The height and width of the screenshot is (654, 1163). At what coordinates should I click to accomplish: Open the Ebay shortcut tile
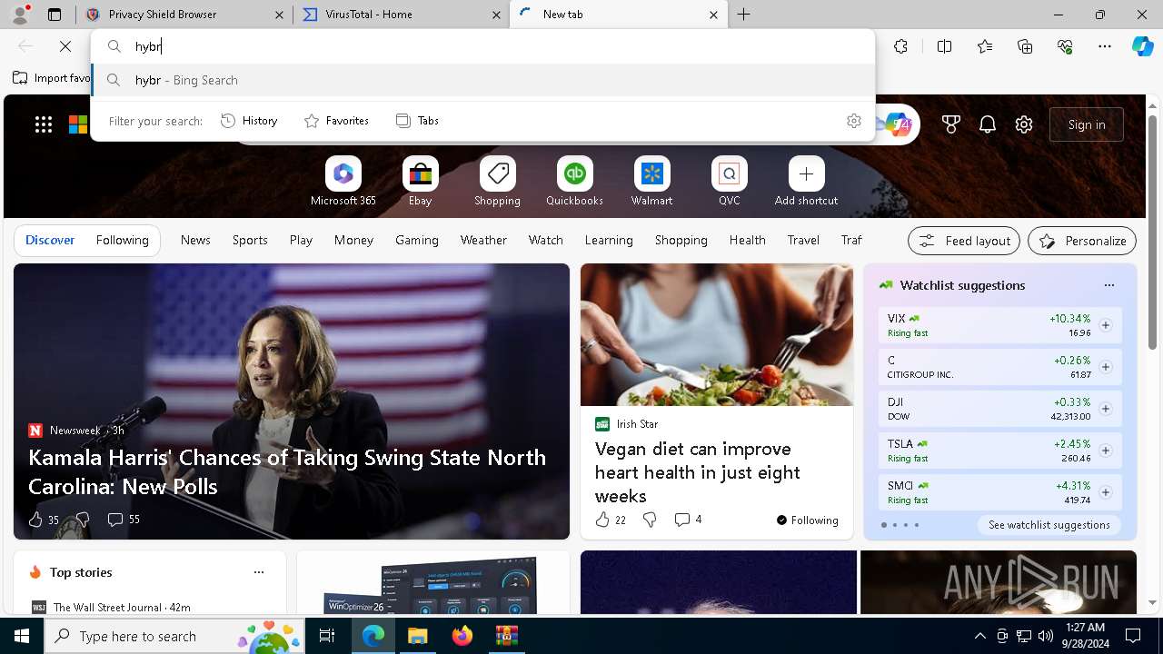tap(420, 182)
